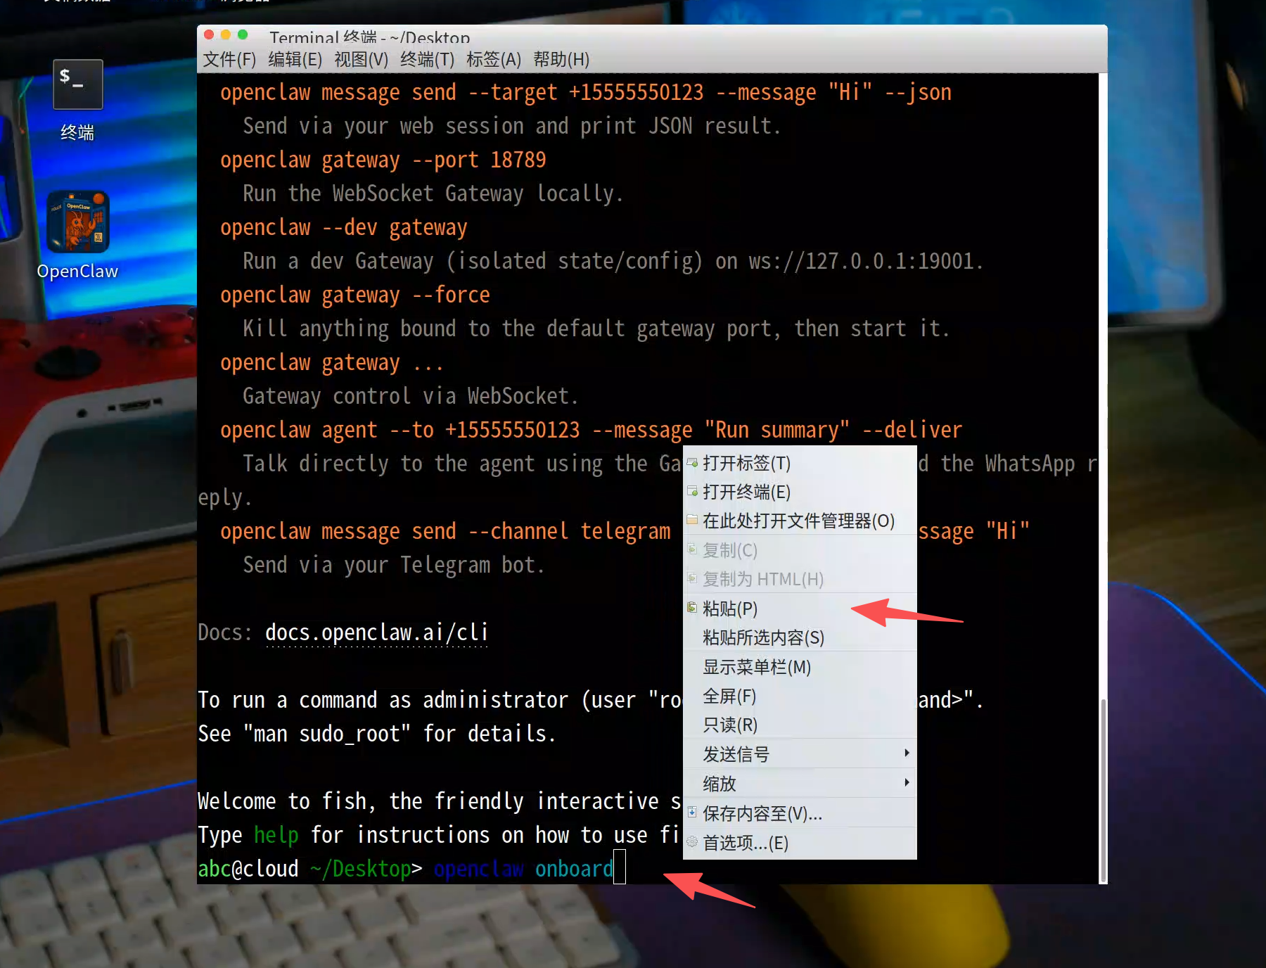This screenshot has height=968, width=1266.
Task: Click 'Send via your Telegram bot.' text
Action: click(394, 565)
